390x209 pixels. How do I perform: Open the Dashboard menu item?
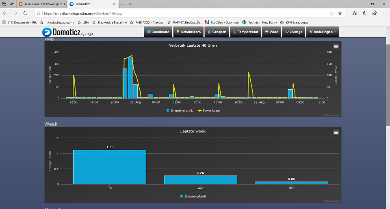(158, 32)
